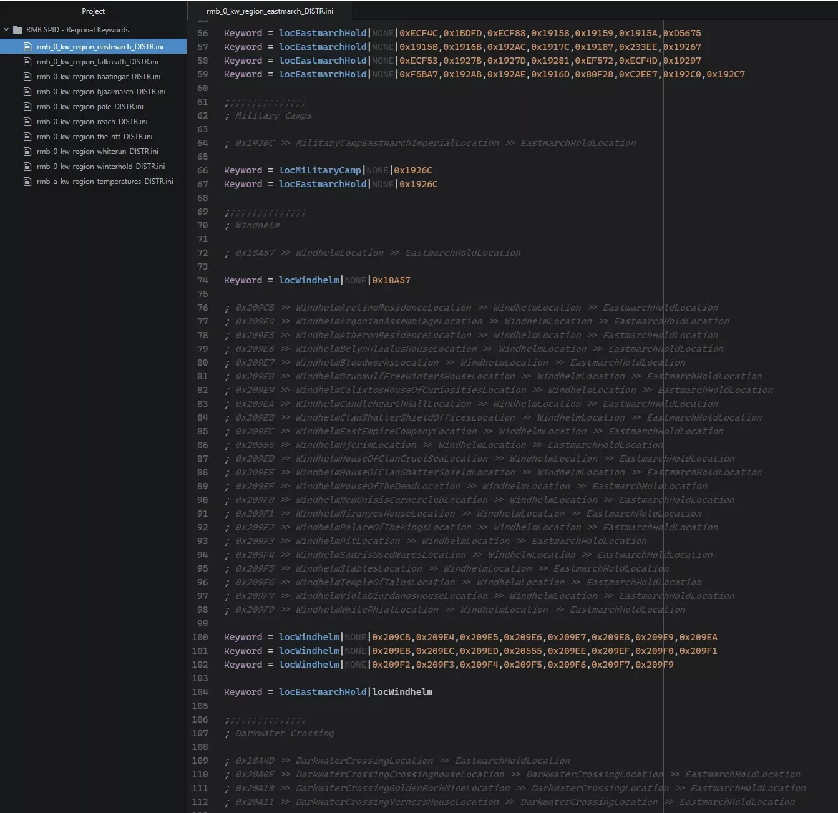Click file icon of rmb_0_kw_region_winterhold_DISTR.ini
Screen dimensions: 838x813
(x=27, y=167)
